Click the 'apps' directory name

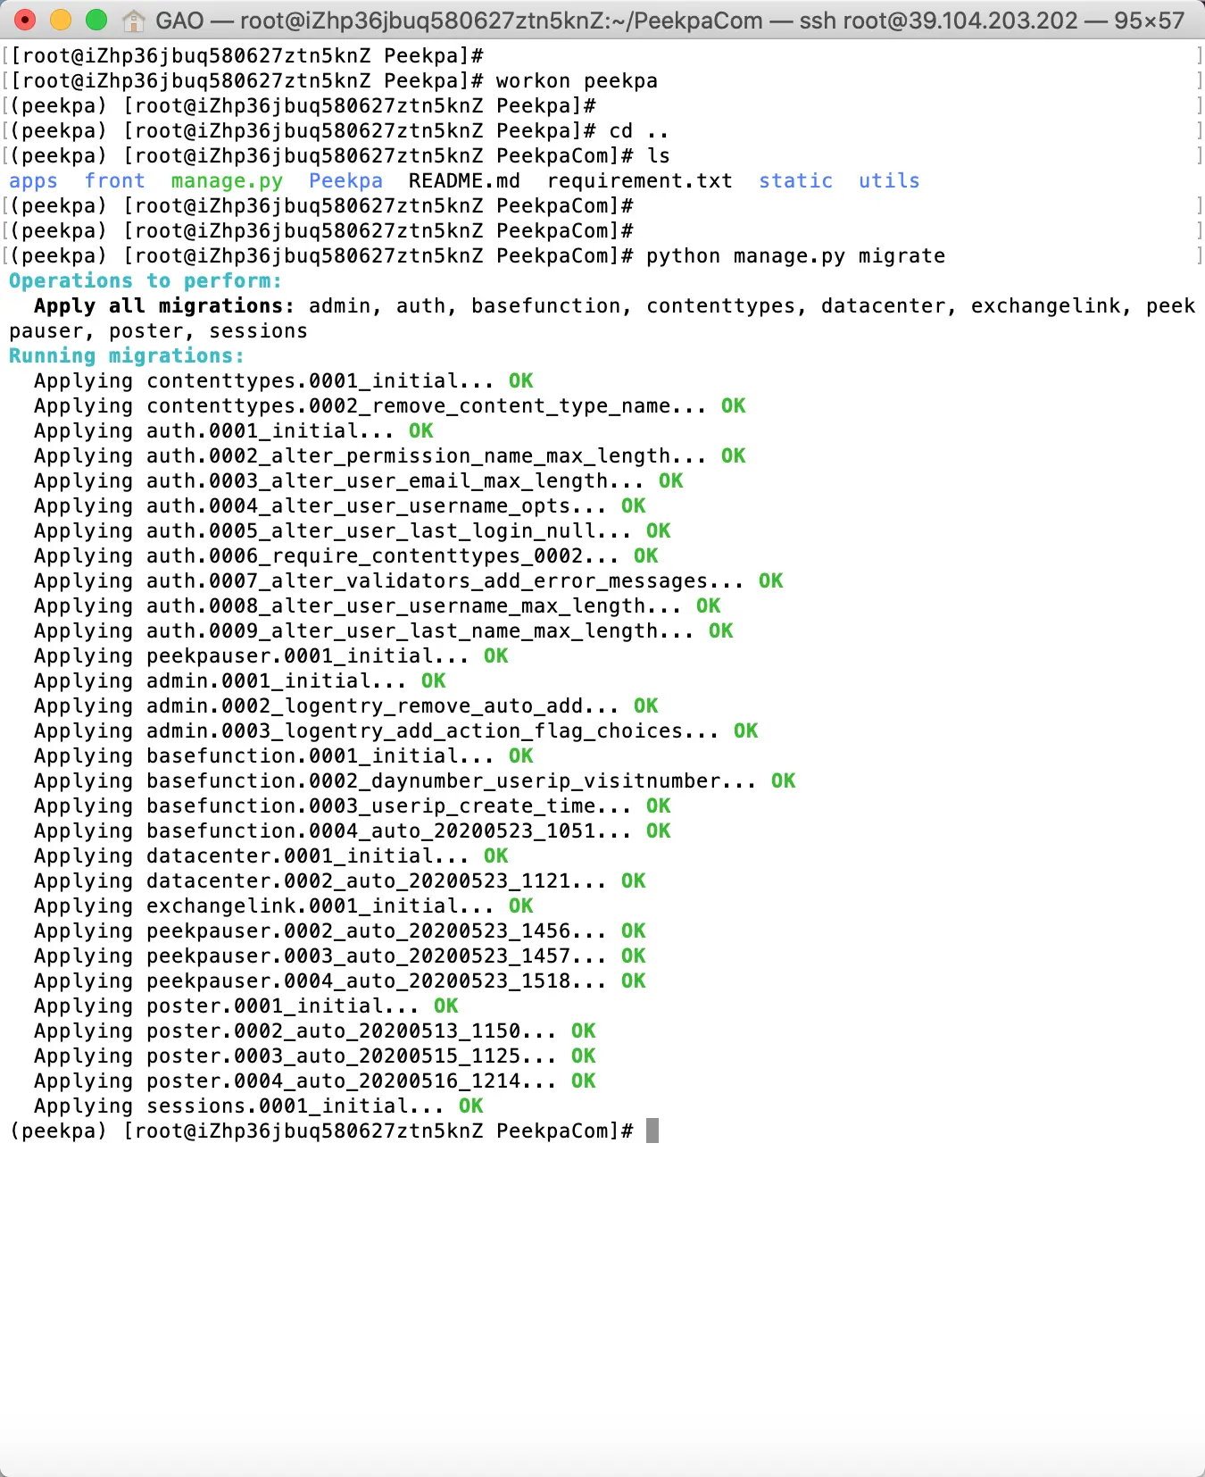coord(33,181)
